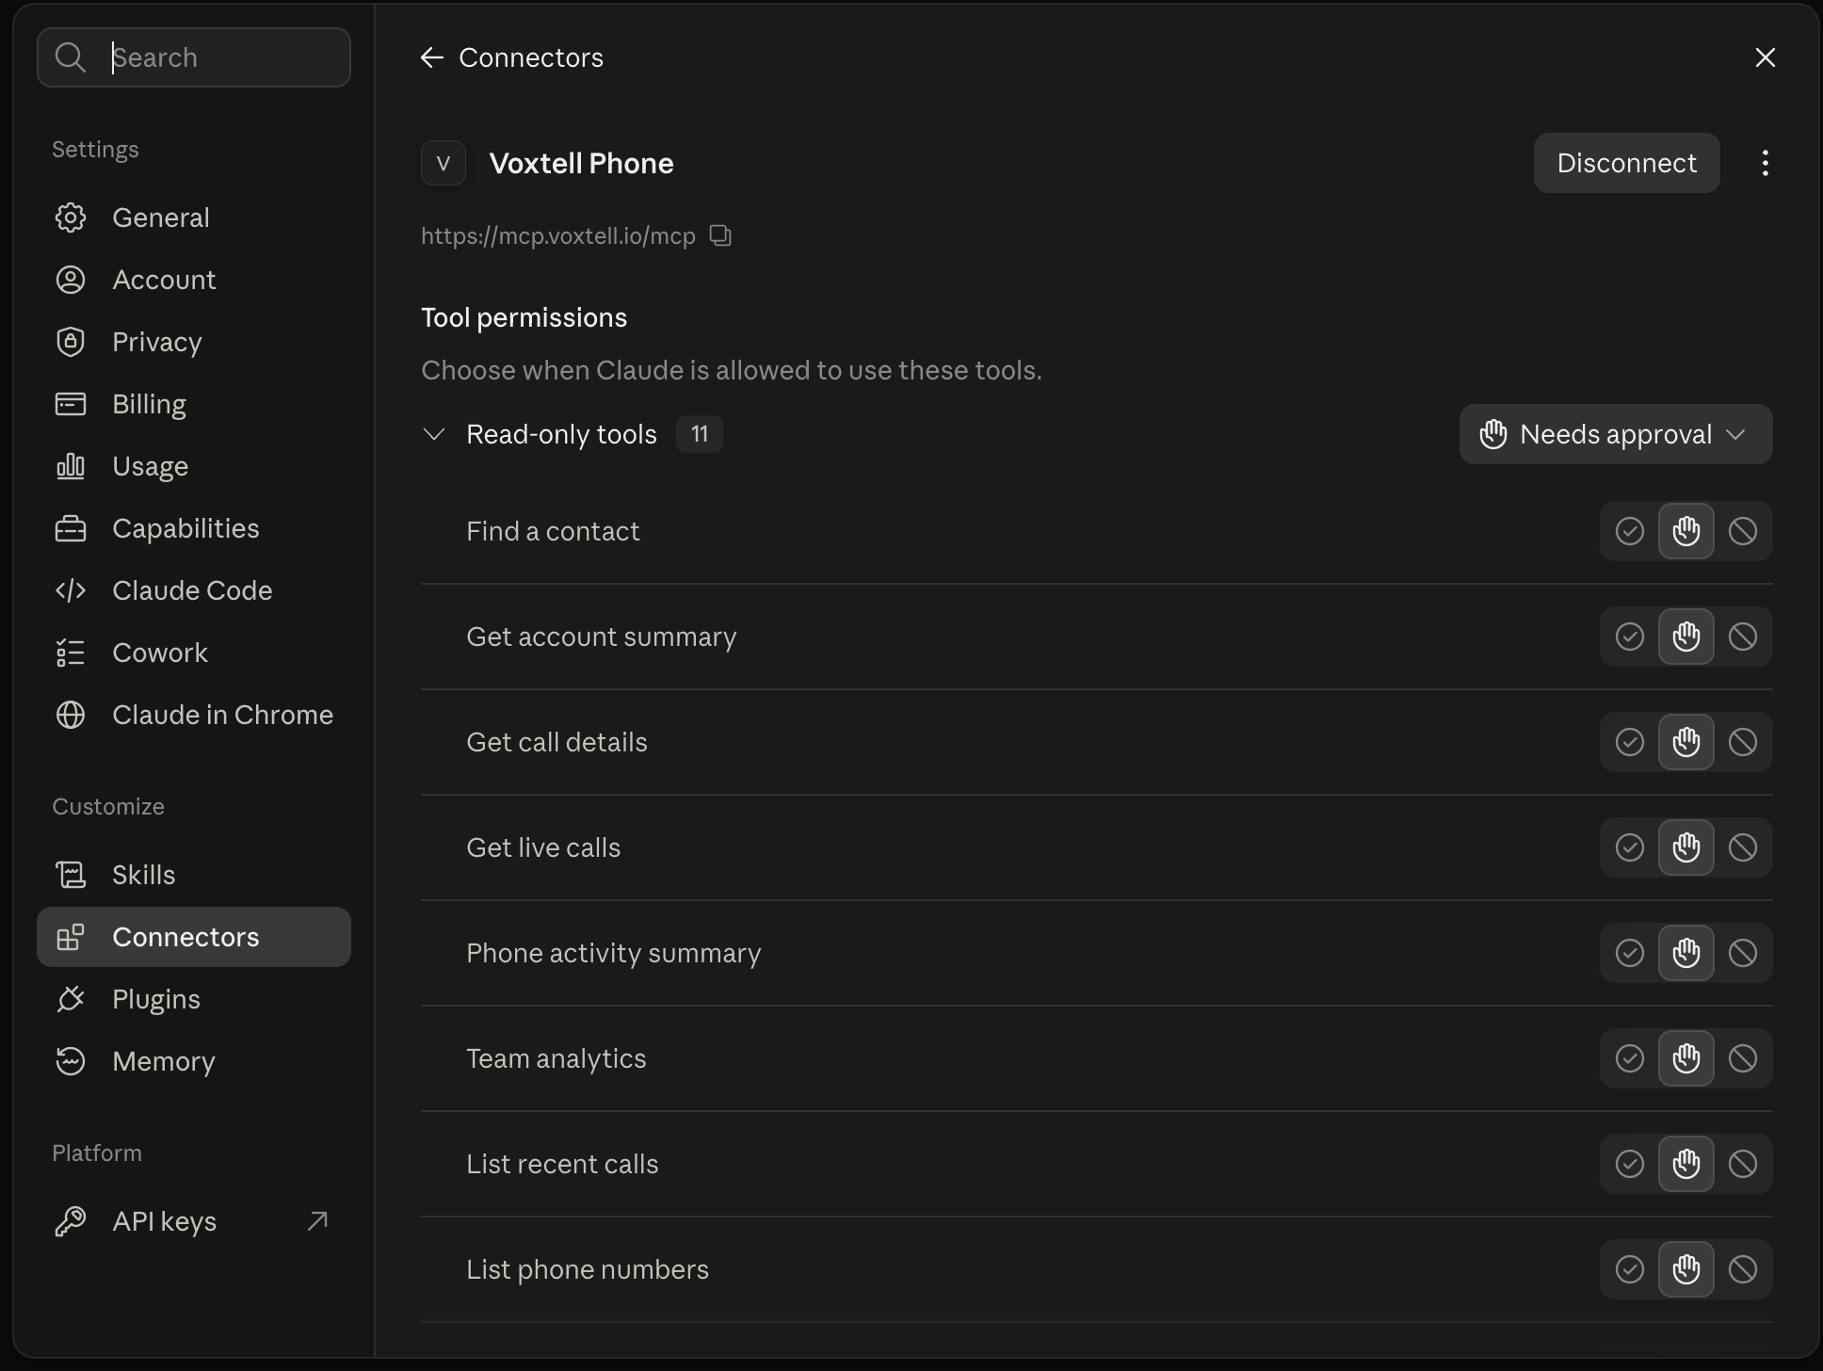View the Usage section
Image resolution: width=1823 pixels, height=1371 pixels.
tap(194, 466)
